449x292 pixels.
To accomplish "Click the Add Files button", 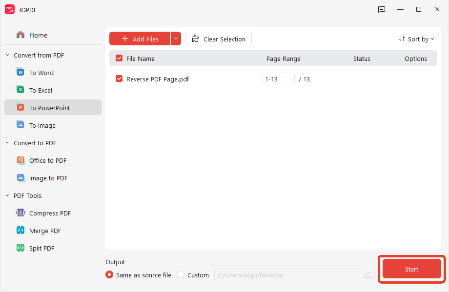I will [x=140, y=39].
